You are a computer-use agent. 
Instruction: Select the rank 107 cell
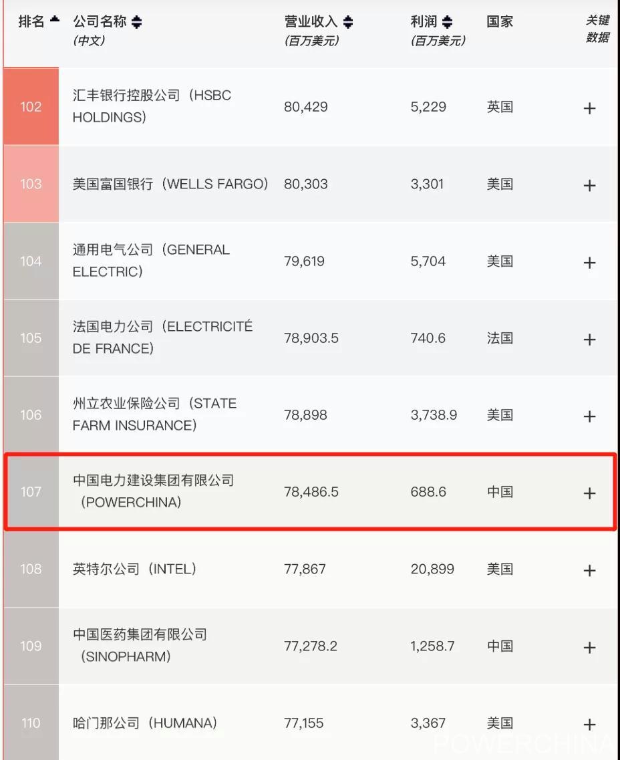[31, 491]
